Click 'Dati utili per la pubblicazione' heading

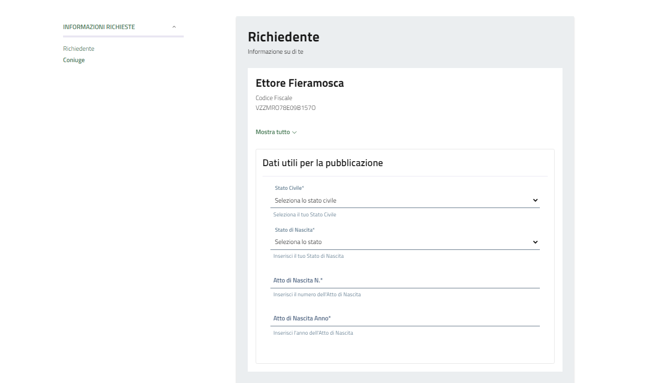(323, 163)
